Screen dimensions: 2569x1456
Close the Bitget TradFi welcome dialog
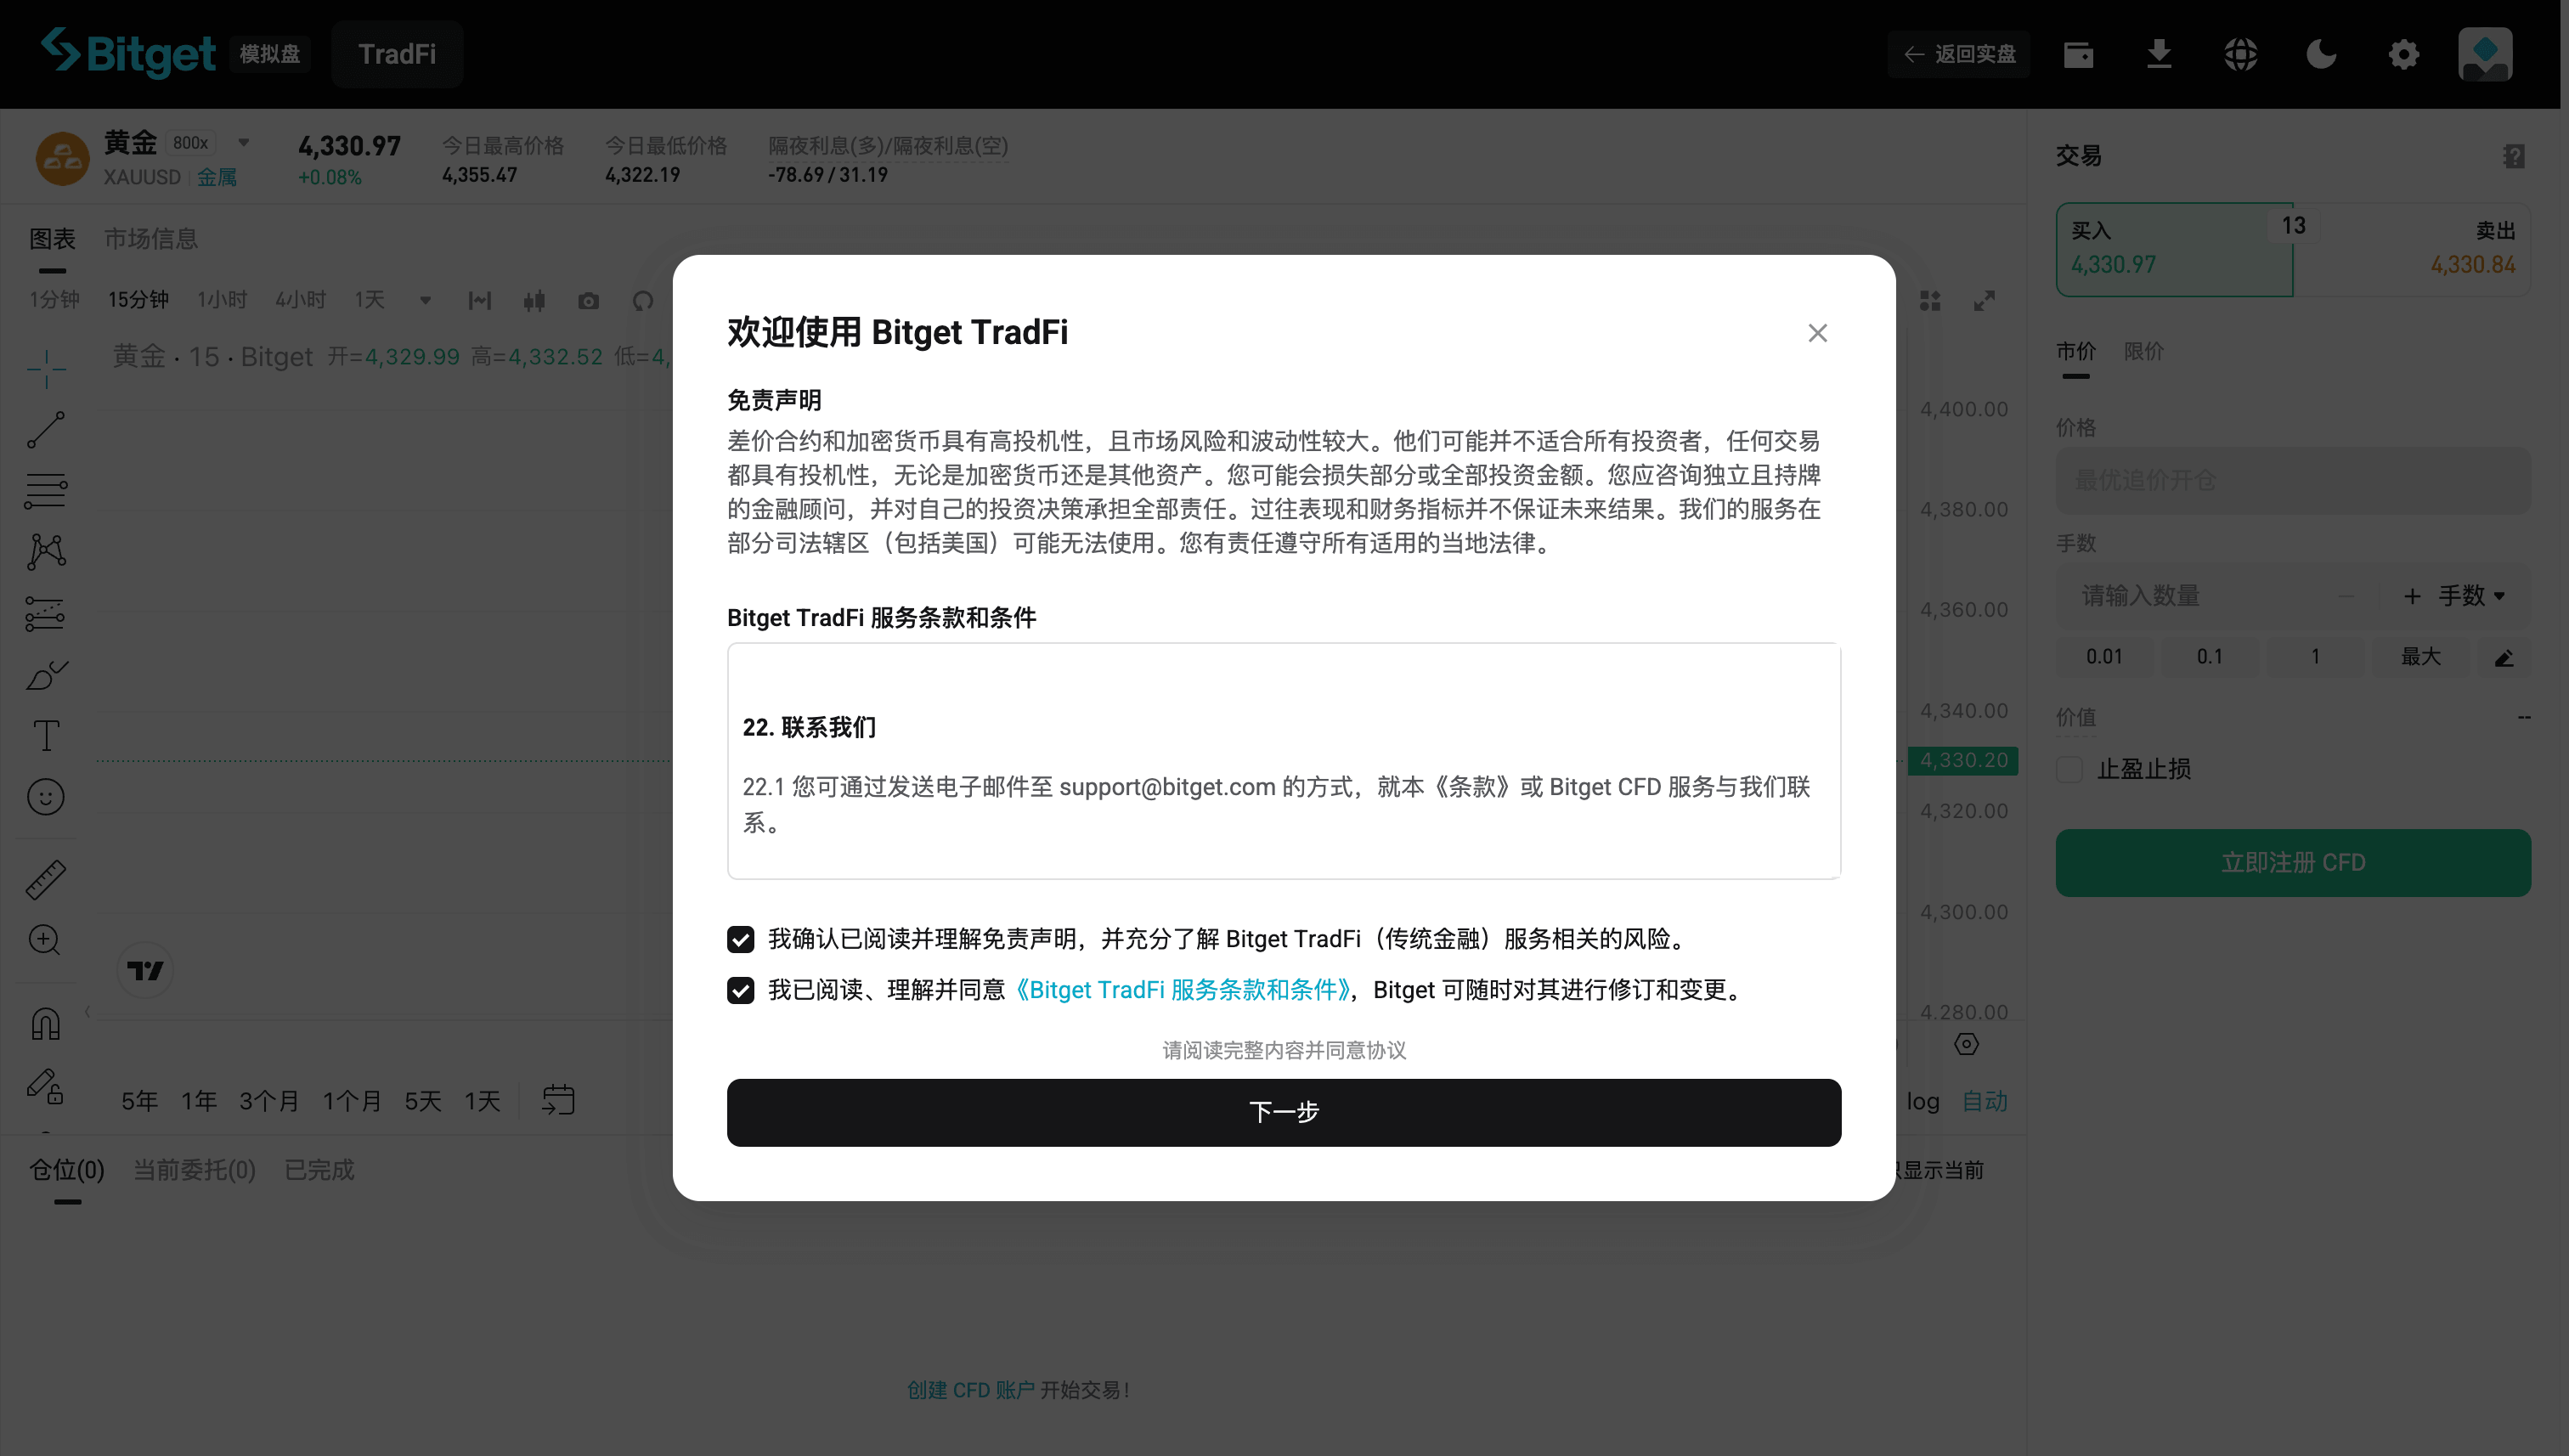click(x=1817, y=333)
